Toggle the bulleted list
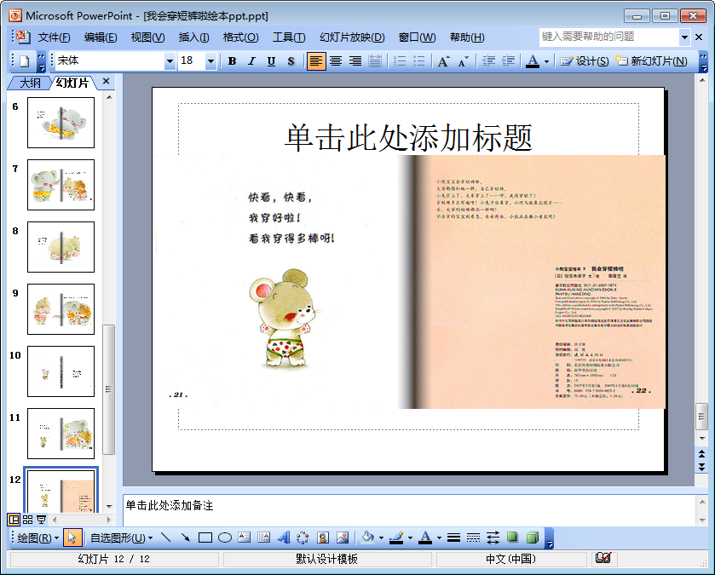Screen dimensions: 715x575 pyautogui.click(x=418, y=61)
